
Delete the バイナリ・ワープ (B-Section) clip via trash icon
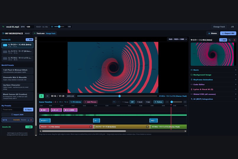click(147, 127)
